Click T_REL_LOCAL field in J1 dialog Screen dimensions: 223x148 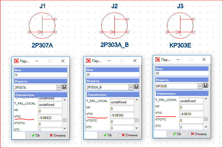(x=50, y=105)
